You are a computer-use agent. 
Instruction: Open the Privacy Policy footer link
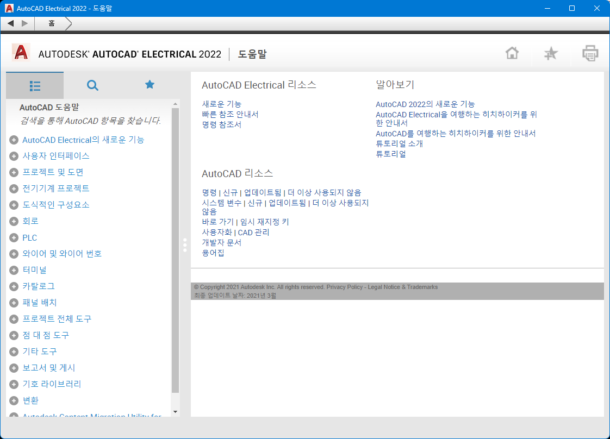tap(345, 287)
